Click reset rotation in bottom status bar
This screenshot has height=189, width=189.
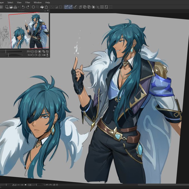[x=54, y=185]
